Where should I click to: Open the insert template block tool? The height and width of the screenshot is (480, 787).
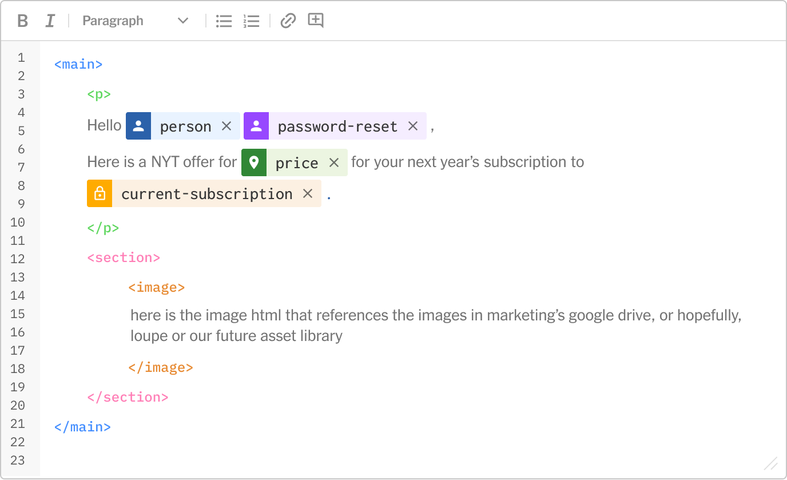(x=316, y=21)
